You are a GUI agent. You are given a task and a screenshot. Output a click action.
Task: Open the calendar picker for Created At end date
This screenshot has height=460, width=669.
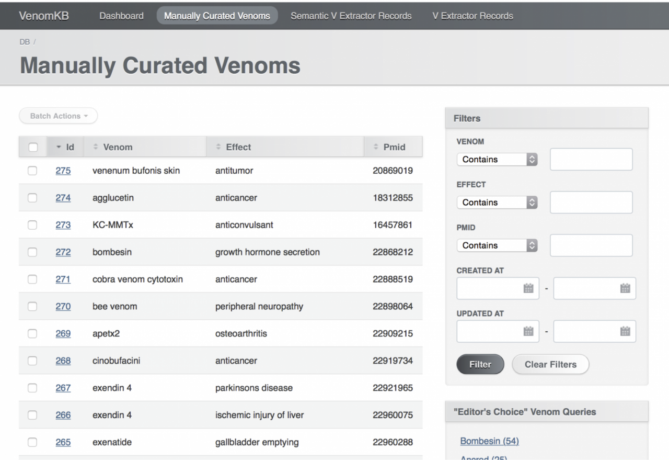pyautogui.click(x=626, y=288)
